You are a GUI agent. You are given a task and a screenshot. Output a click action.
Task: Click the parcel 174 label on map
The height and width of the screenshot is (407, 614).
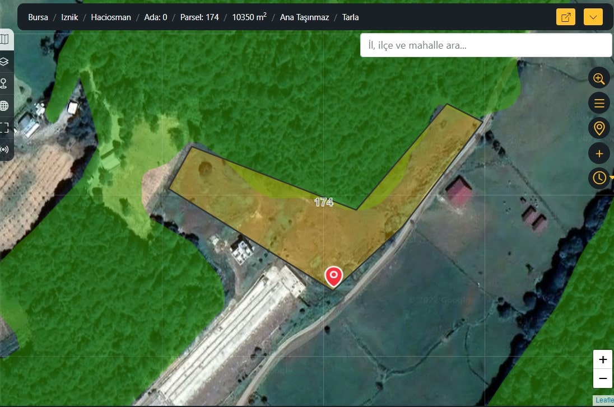coord(324,202)
